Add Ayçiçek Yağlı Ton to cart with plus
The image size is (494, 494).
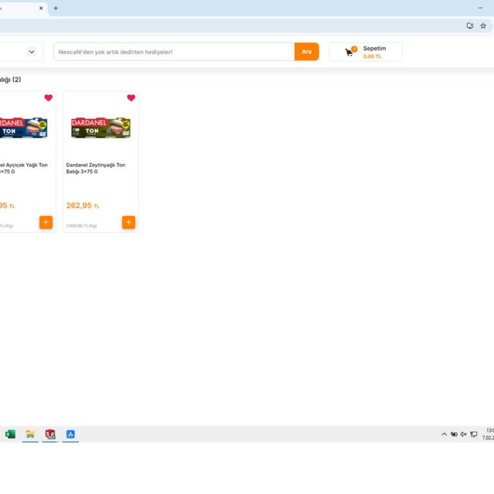click(x=46, y=223)
